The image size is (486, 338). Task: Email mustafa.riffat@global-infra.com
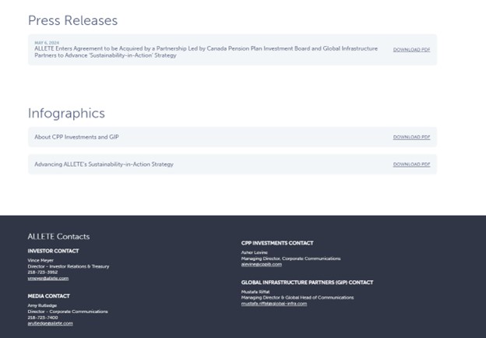tap(274, 303)
